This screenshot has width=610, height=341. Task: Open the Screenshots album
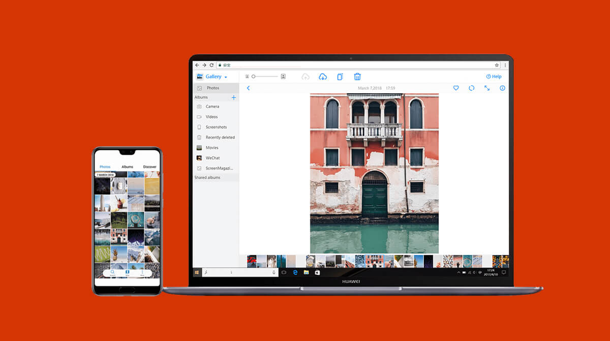click(216, 127)
